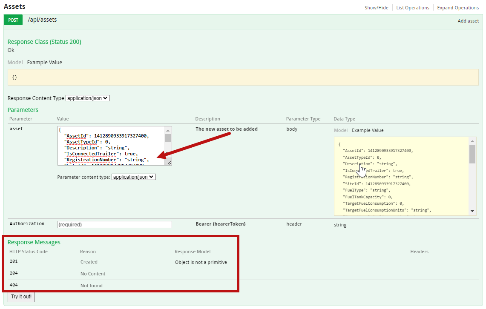Switch to the Response Class Model tab
This screenshot has height=309, width=486.
click(x=15, y=62)
